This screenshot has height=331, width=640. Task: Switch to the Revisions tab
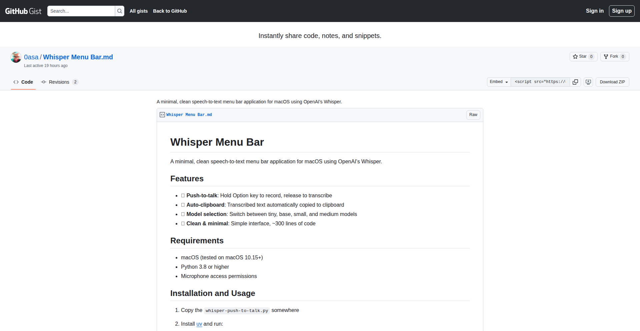[59, 82]
